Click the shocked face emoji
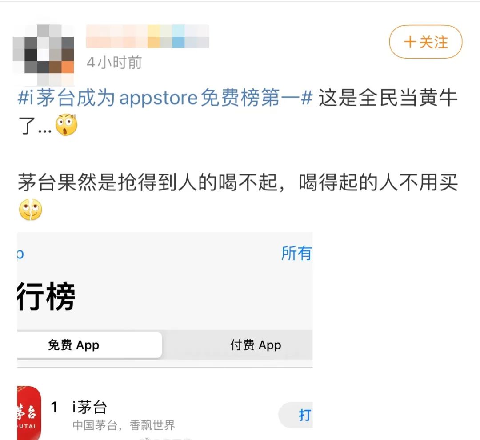The height and width of the screenshot is (440, 480). tap(66, 125)
